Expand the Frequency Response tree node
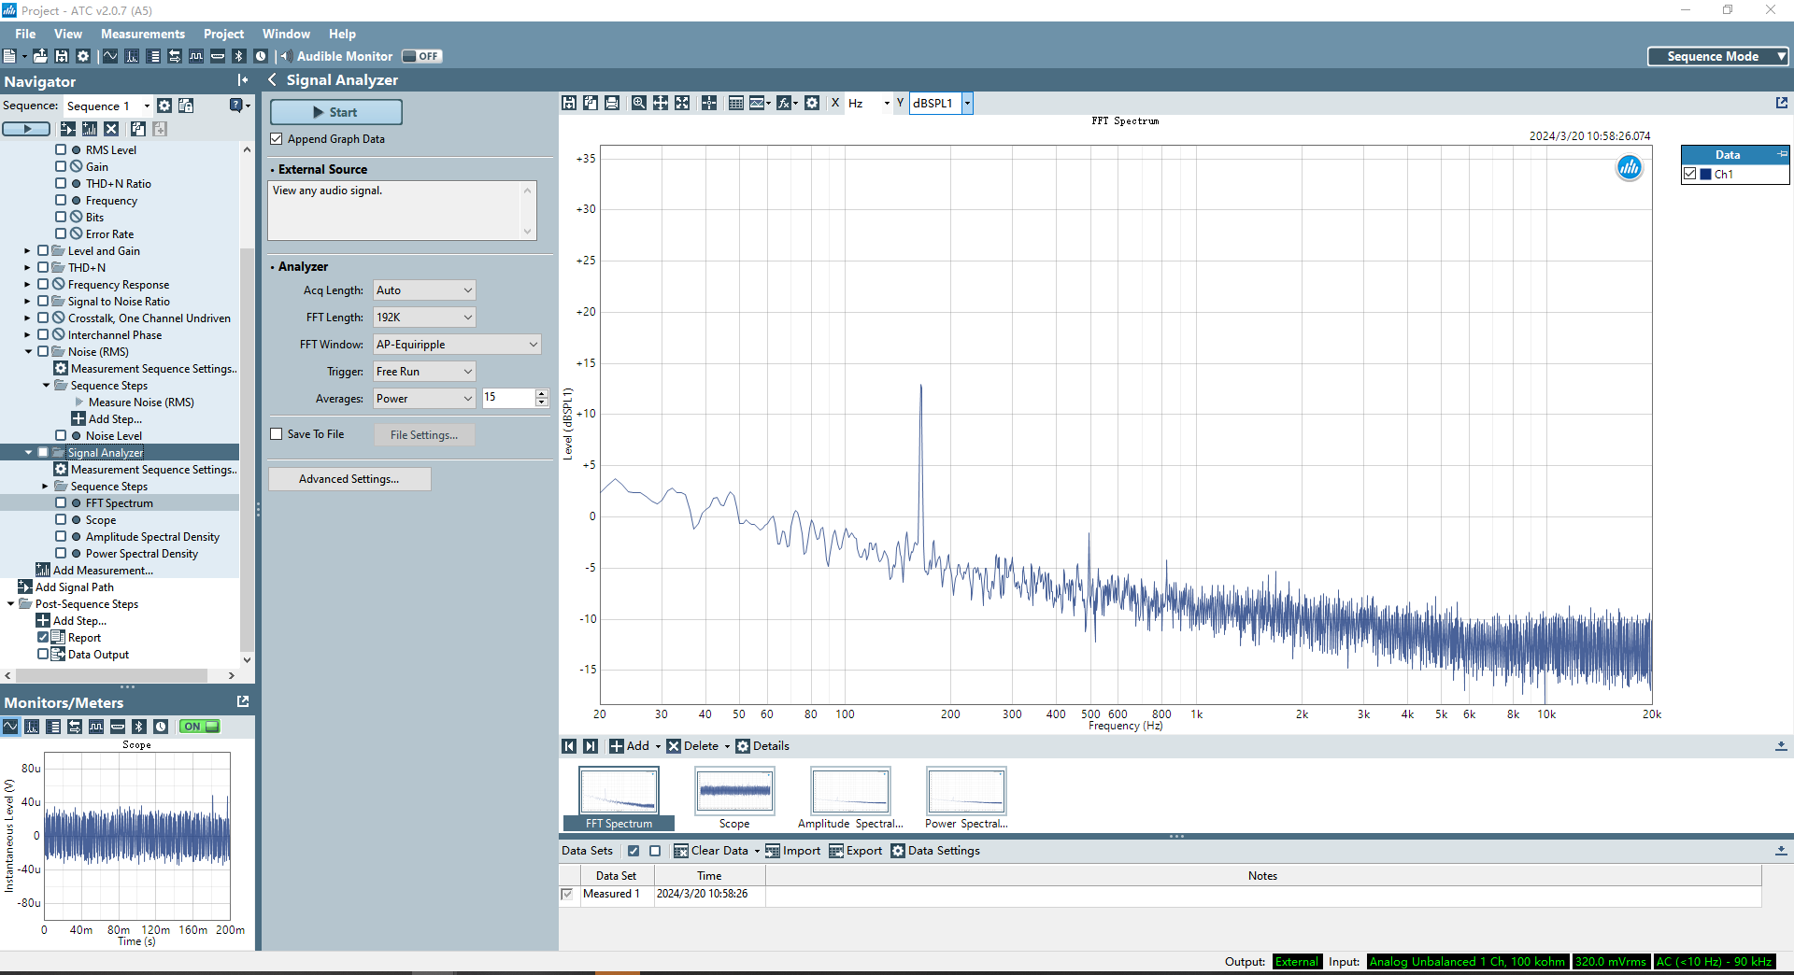The image size is (1794, 975). click(27, 285)
